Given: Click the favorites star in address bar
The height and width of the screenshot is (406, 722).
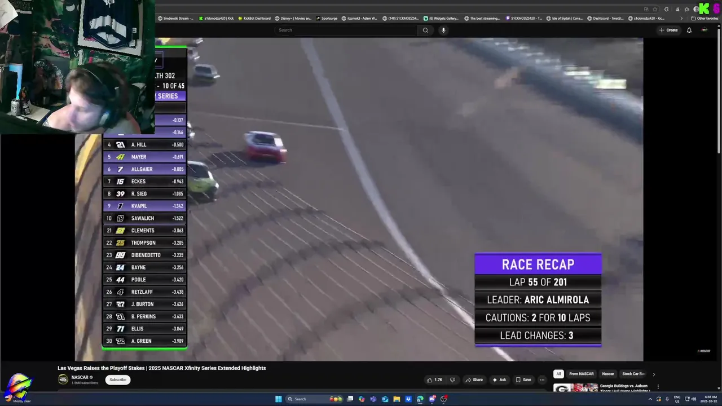Looking at the screenshot, I should tap(655, 9).
